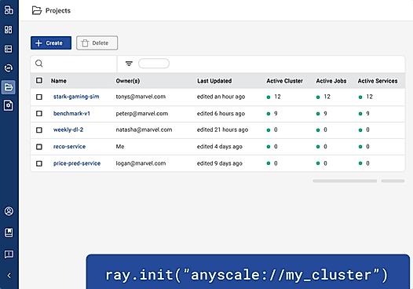This screenshot has width=413, height=289.
Task: Open the configuration file icon in sidebar
Action: tap(9, 106)
